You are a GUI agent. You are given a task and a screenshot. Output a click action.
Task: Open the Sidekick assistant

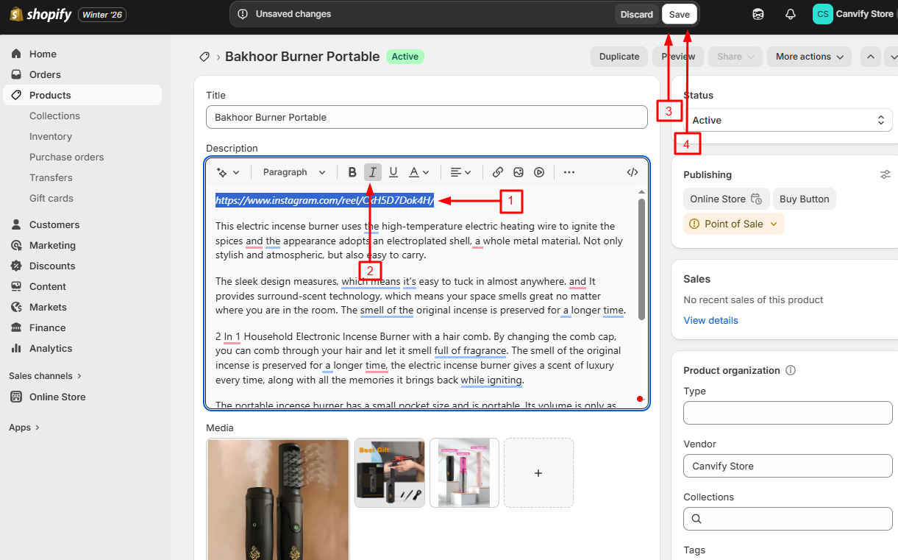758,13
